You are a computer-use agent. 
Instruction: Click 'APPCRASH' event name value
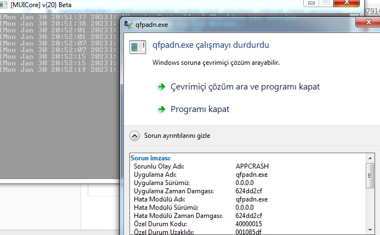[x=252, y=166]
